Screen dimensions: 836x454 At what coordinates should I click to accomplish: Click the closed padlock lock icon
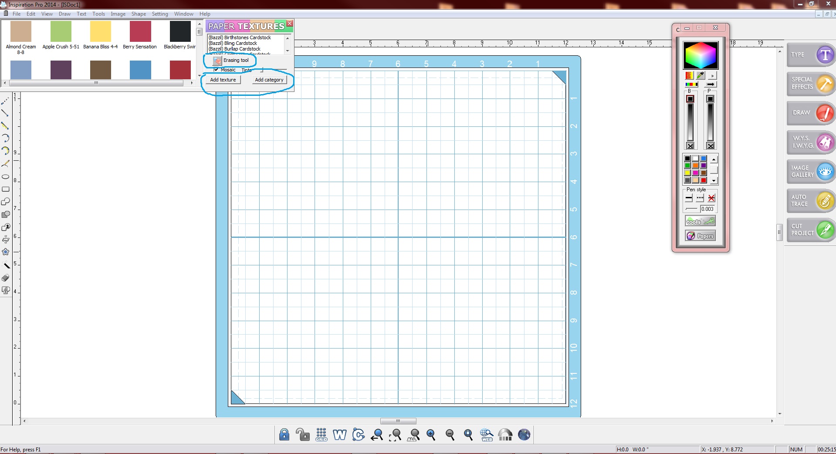(284, 434)
